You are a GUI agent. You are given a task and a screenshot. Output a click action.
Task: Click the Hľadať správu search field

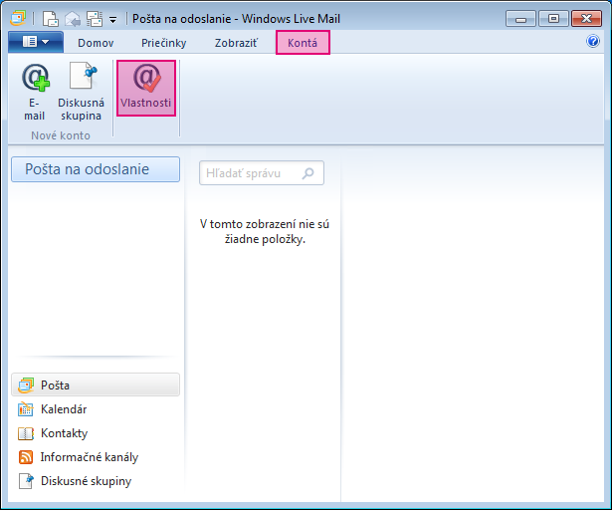coord(262,173)
